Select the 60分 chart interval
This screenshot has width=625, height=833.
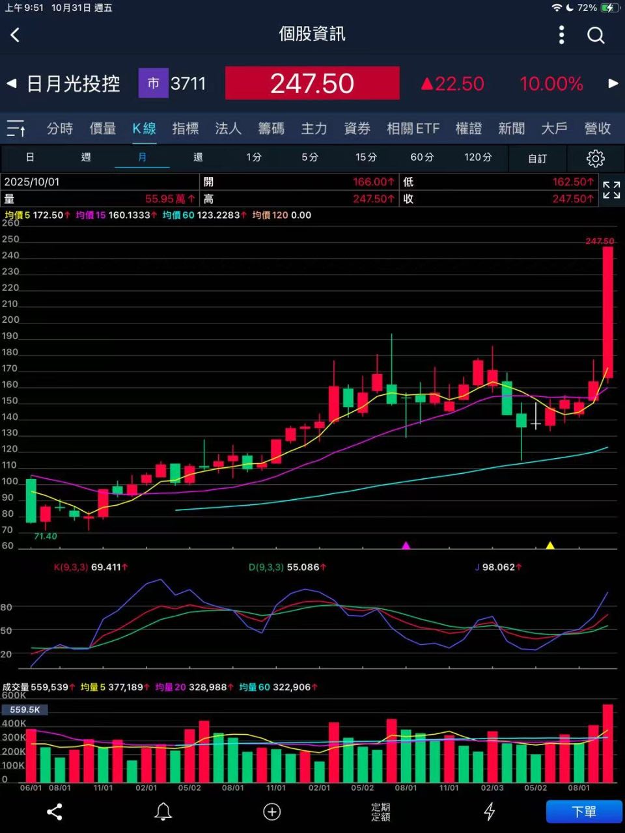tap(422, 157)
